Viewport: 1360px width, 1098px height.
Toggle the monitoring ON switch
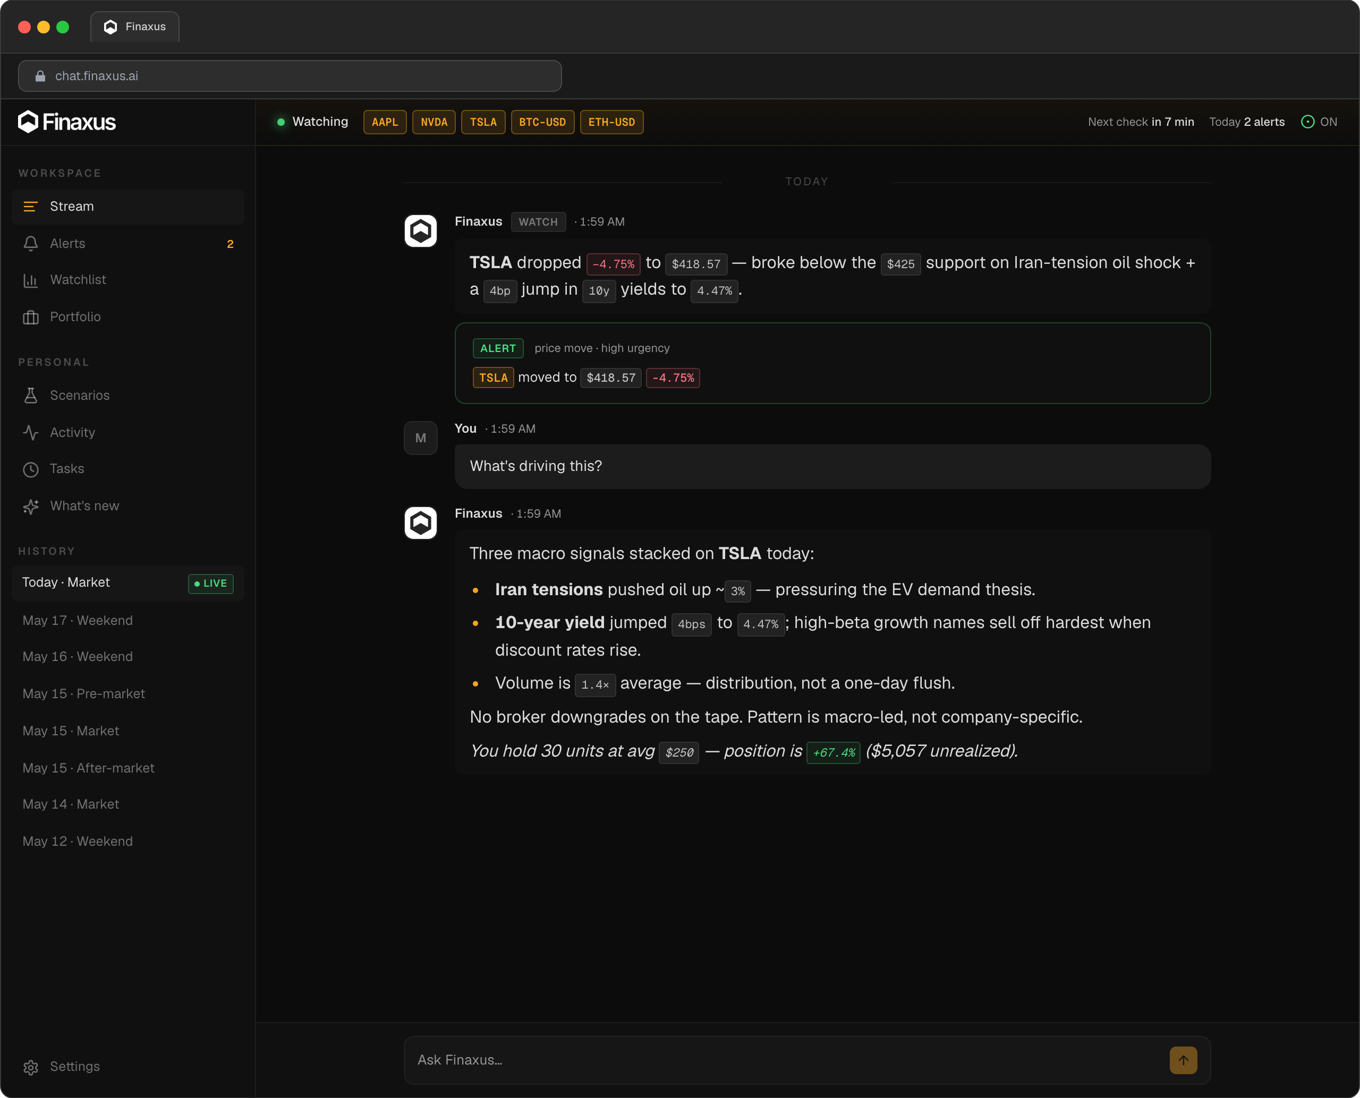point(1319,122)
